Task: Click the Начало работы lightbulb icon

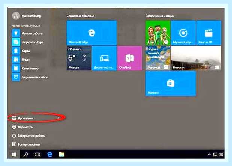Action: 16,33
